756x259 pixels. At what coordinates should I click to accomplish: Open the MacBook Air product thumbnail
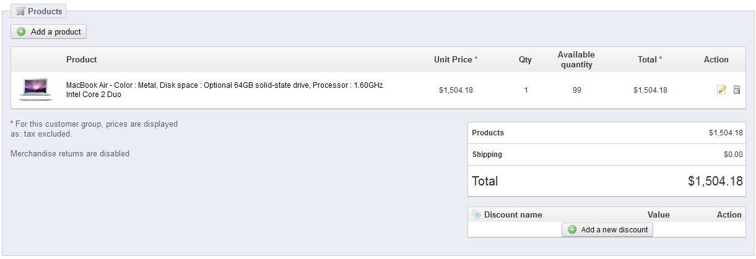(x=36, y=90)
